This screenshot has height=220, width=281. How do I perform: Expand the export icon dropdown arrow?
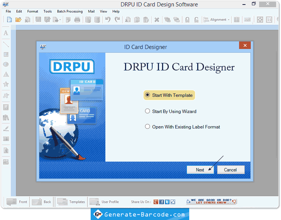pyautogui.click(x=60, y=20)
